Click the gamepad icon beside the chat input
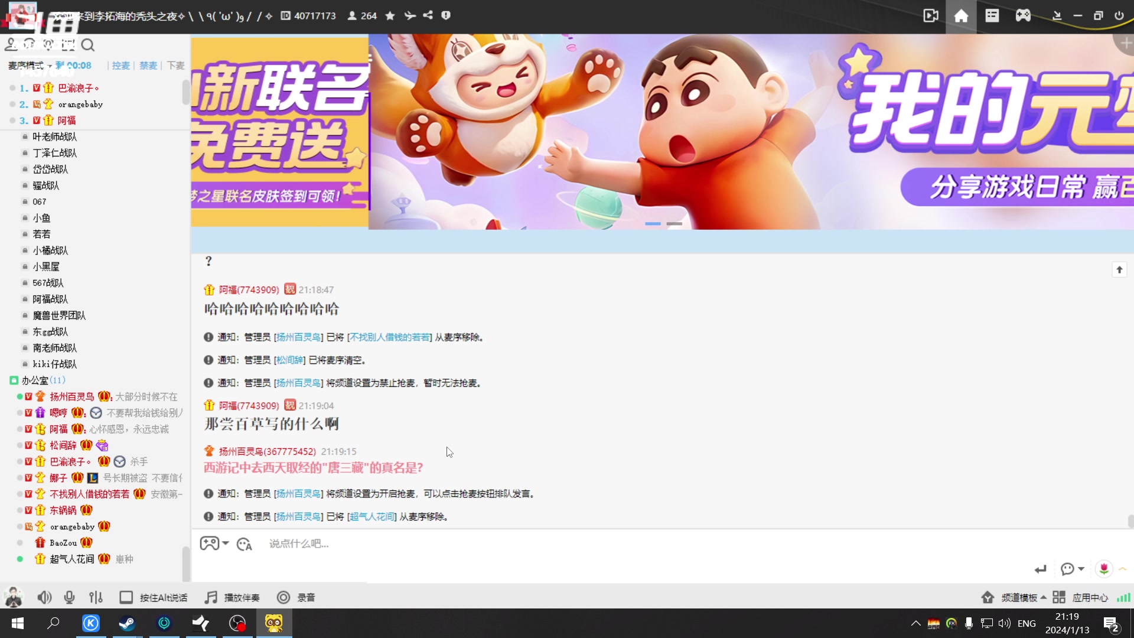Viewport: 1134px width, 638px height. 210,543
